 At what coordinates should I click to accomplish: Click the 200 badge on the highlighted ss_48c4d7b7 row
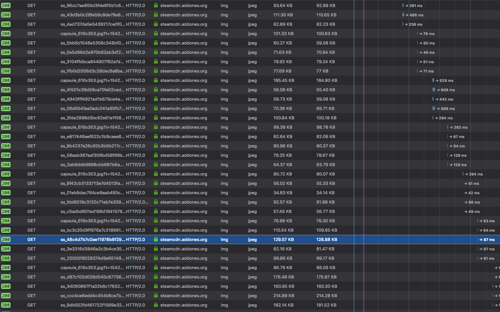5,239
